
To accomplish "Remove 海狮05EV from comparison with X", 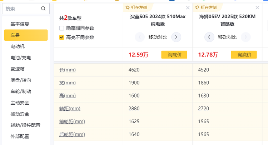I will [x=257, y=7].
